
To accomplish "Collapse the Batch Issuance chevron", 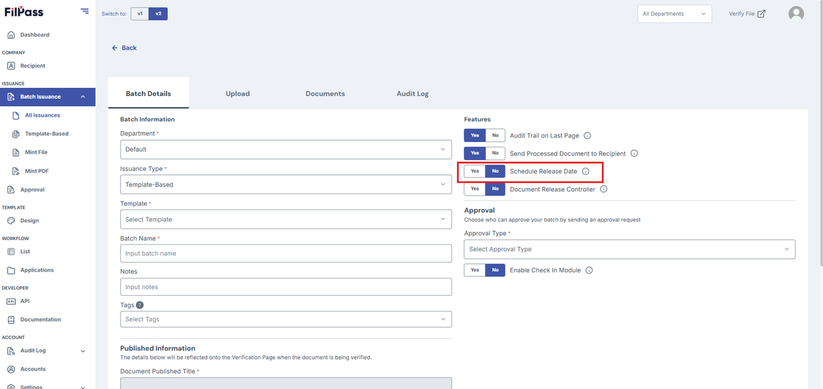I will pos(83,97).
